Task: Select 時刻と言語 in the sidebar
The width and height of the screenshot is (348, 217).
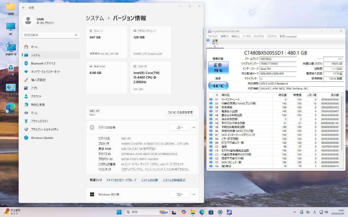Action: click(x=51, y=104)
